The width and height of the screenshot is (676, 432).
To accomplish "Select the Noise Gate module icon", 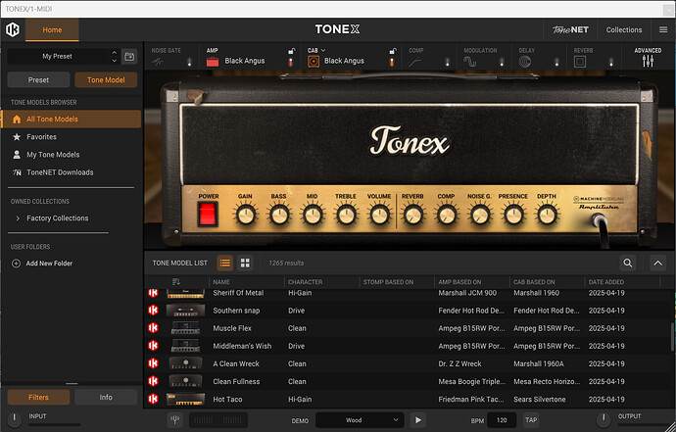I will point(158,62).
